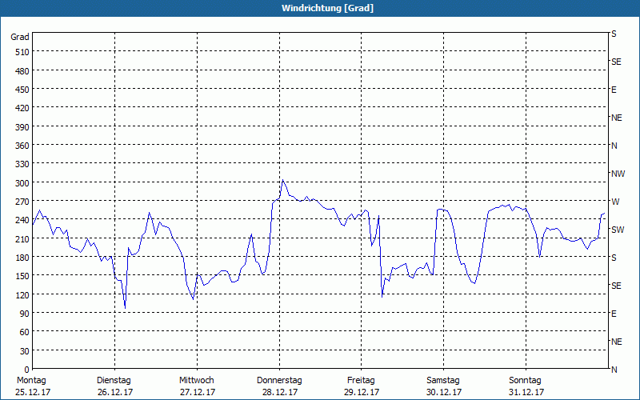The width and height of the screenshot is (640, 400).
Task: Click the 510 value on left axis
Action: 22,52
